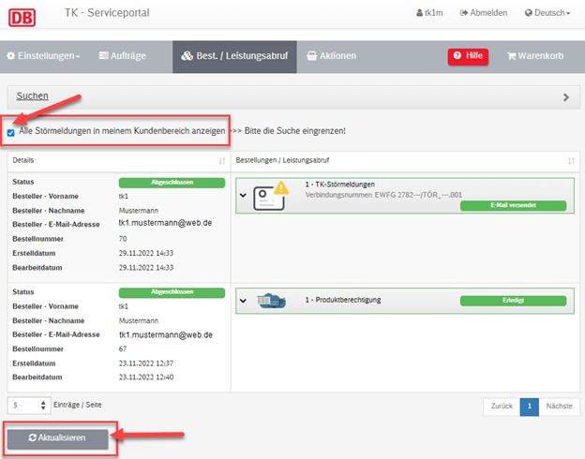Screen dimensions: 585x459
Task: Expand the Produktberechtigung order entry
Action: pyautogui.click(x=243, y=301)
